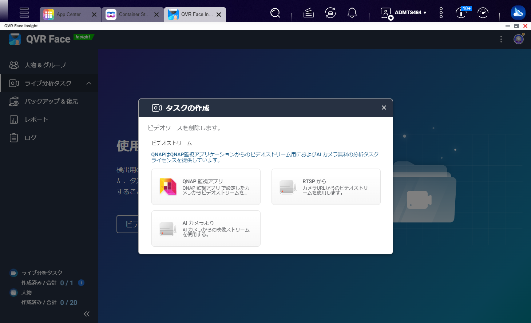Image resolution: width=531 pixels, height=323 pixels.
Task: Open notifications bell icon
Action: pos(352,13)
